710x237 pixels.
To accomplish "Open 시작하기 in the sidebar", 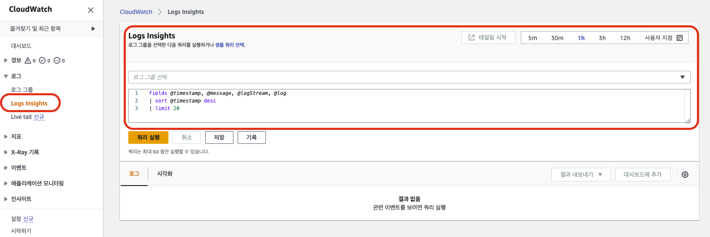I will [21, 231].
